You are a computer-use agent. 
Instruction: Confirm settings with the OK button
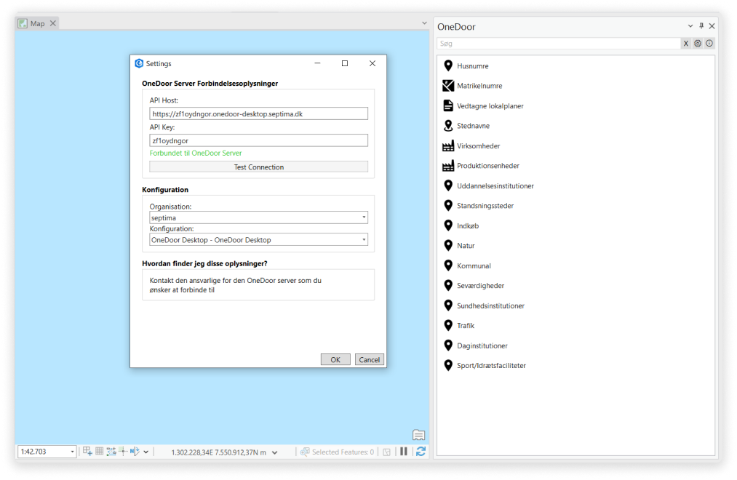coord(335,359)
